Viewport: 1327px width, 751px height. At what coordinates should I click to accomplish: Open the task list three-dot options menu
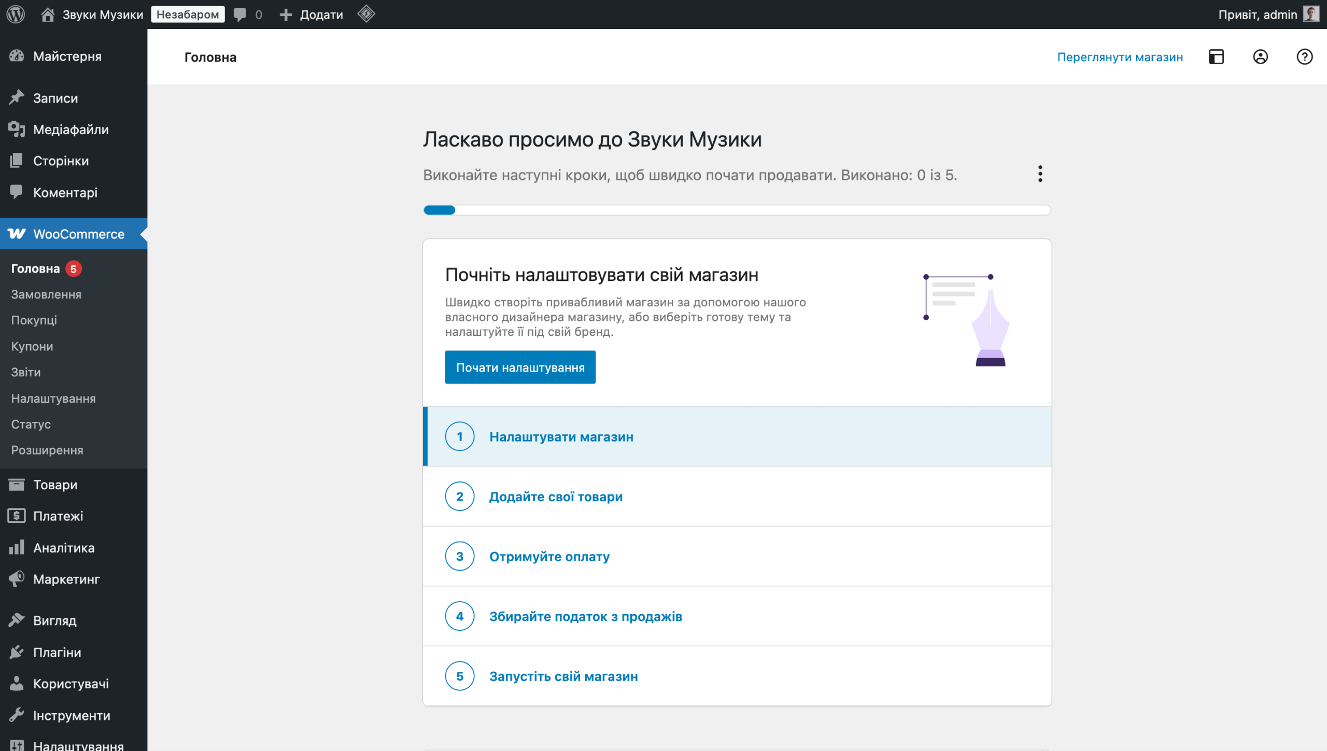pyautogui.click(x=1040, y=174)
